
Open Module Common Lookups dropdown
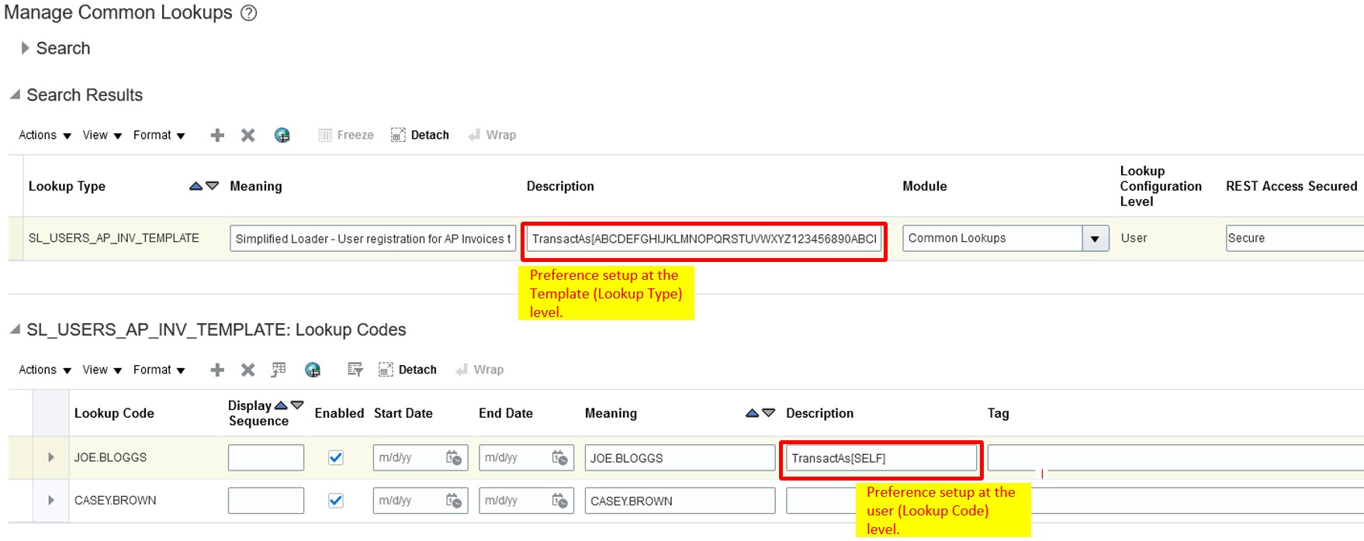click(1095, 239)
